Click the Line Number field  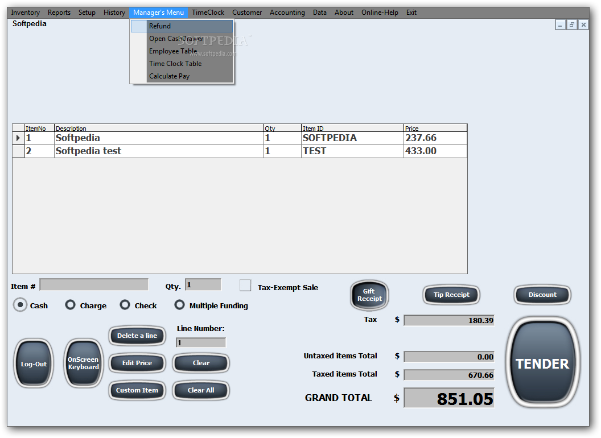(201, 342)
